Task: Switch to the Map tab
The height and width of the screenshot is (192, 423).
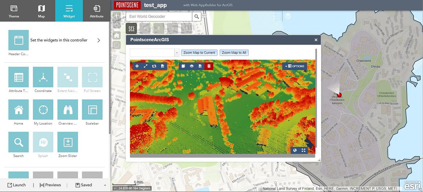Action: (x=41, y=11)
